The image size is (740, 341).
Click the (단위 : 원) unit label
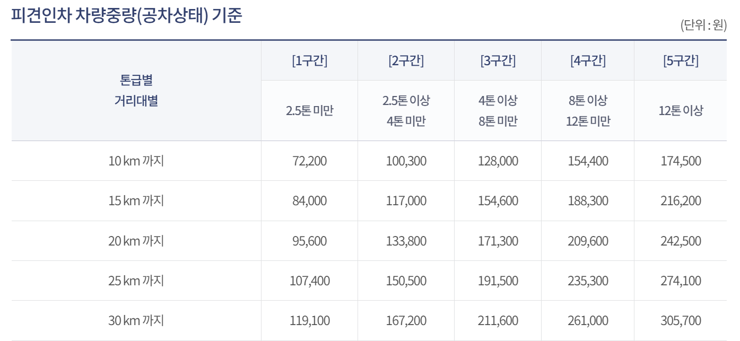(x=703, y=26)
